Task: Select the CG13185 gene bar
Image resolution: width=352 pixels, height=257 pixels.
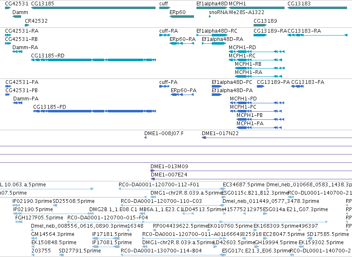Action: [93, 8]
